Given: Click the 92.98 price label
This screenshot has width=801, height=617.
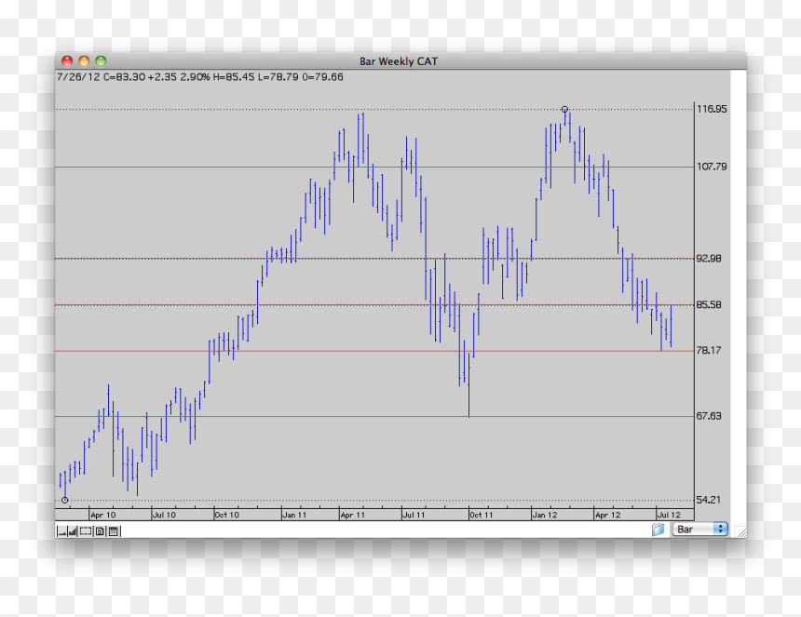Looking at the screenshot, I should click(x=709, y=258).
